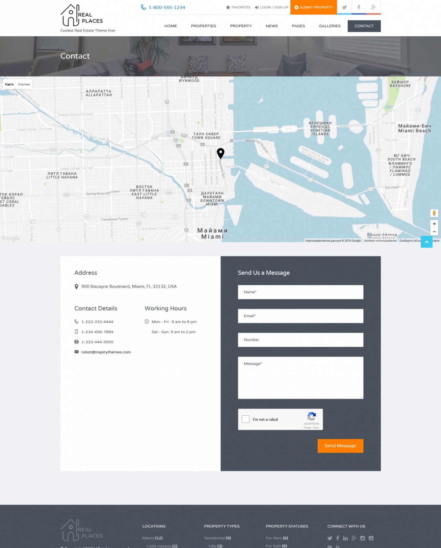Click the Google logo on the map
This screenshot has width=441, height=548.
coord(10,238)
